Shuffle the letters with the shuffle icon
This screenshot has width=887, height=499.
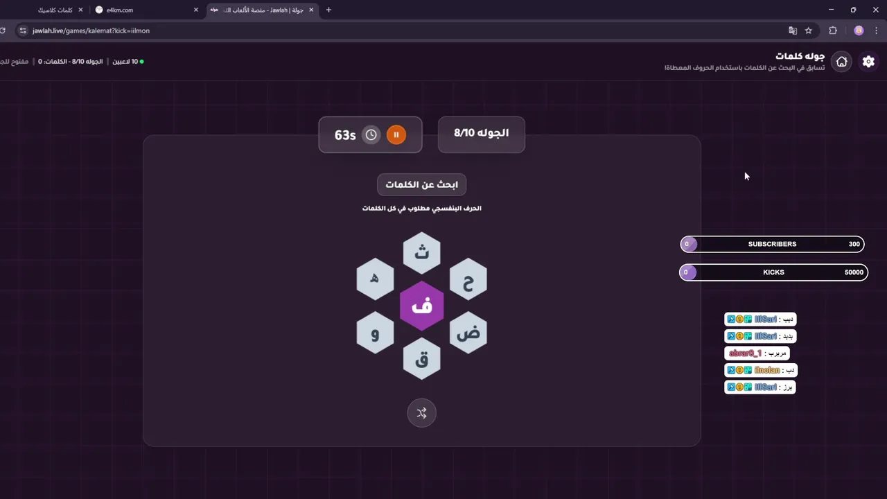click(421, 413)
